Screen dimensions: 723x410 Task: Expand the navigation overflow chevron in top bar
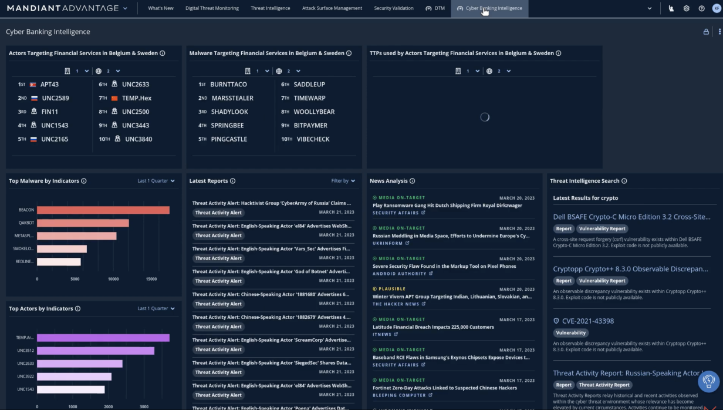(x=649, y=8)
